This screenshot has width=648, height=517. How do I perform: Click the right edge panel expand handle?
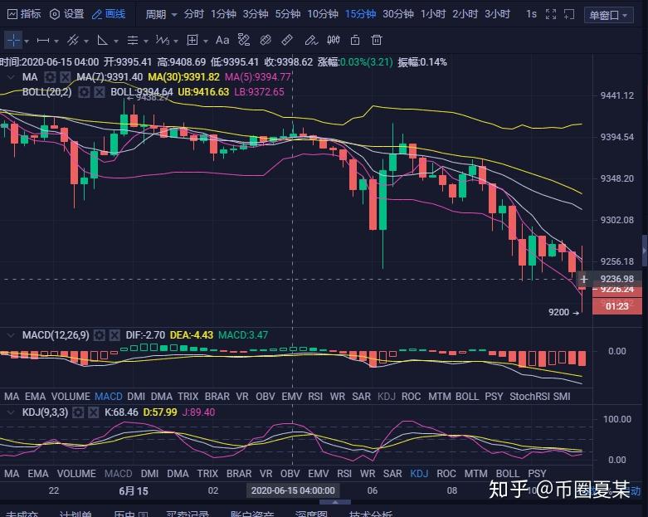[x=645, y=251]
